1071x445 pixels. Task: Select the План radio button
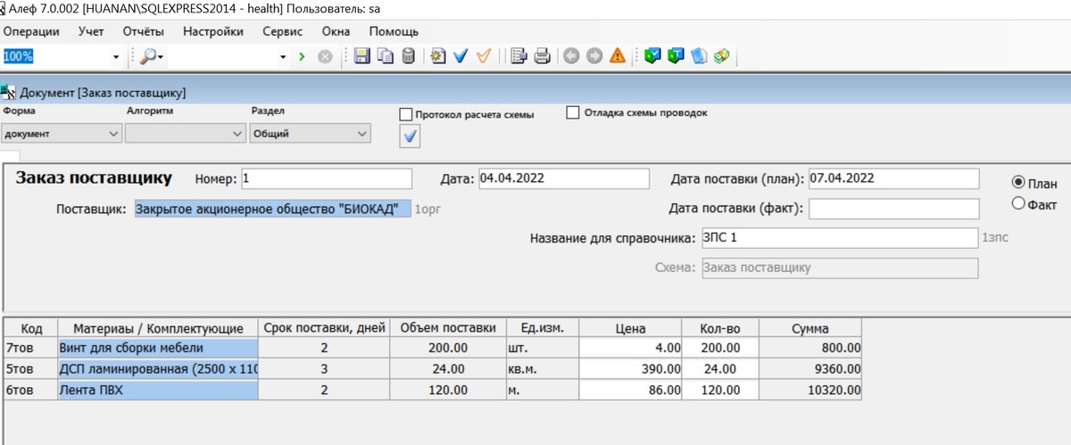coord(1018,182)
